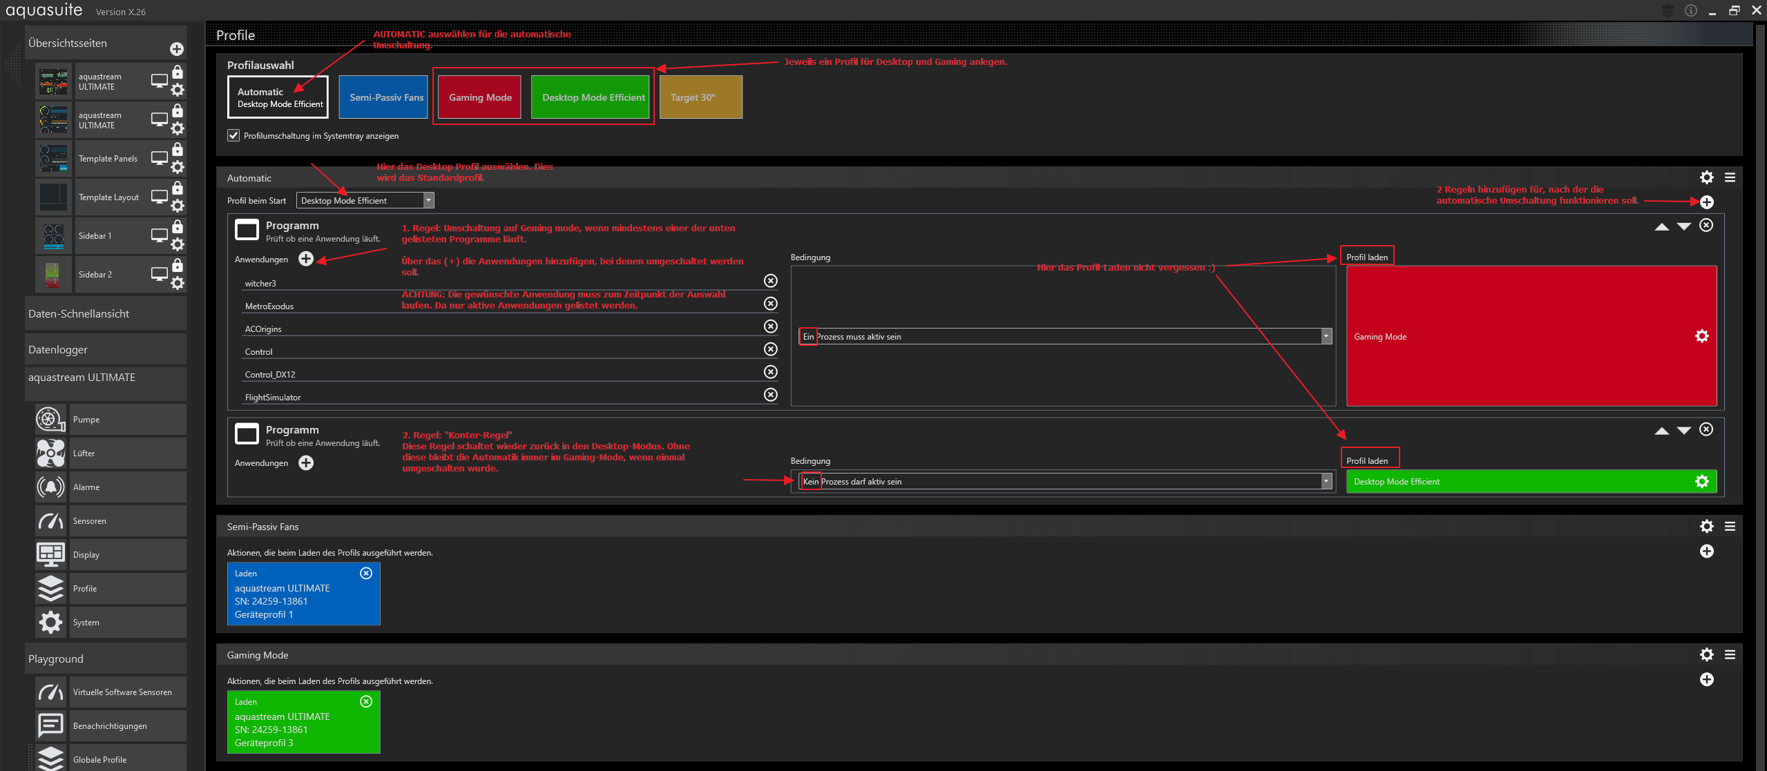Image resolution: width=1767 pixels, height=771 pixels.
Task: Add an overview page with the Übersichtsseiten plus icon
Action: [x=177, y=49]
